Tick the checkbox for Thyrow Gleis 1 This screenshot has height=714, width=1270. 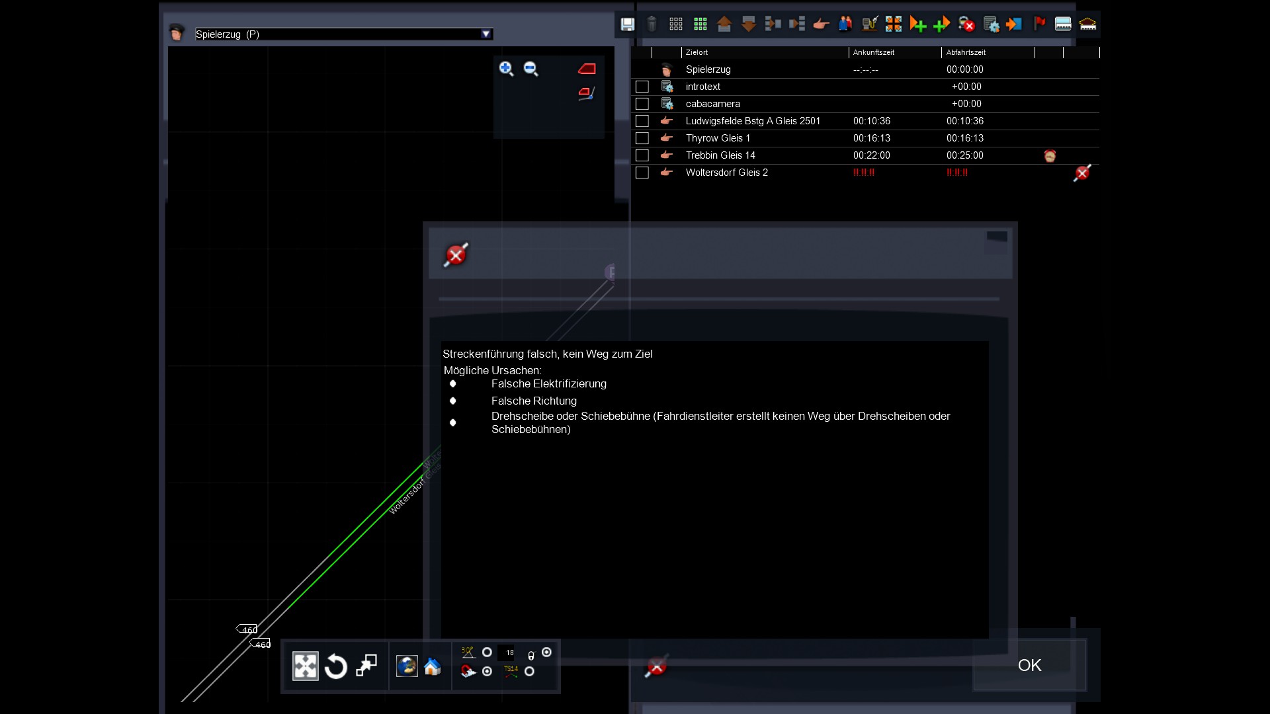click(642, 138)
